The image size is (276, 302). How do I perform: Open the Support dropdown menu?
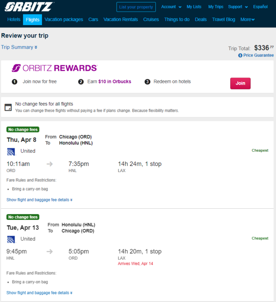(238, 7)
